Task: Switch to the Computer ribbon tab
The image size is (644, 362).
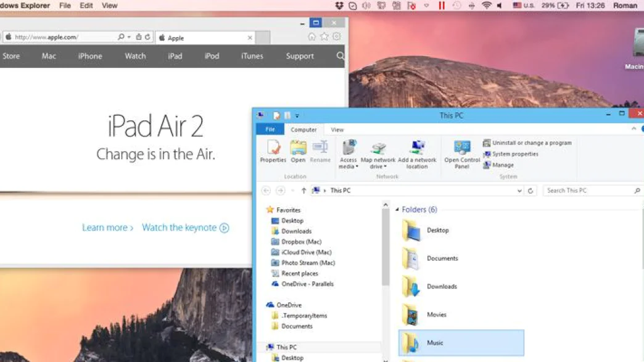Action: 303,130
